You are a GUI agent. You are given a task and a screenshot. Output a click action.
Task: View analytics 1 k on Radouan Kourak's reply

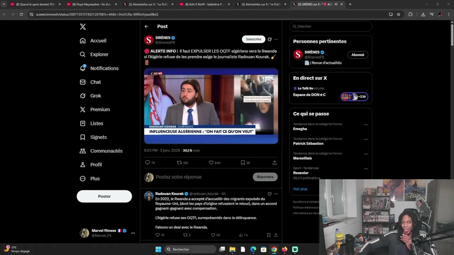click(243, 235)
